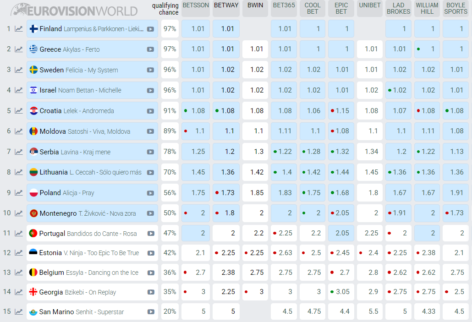Open Estonia V. Ninja entry
The image size is (472, 322).
point(92,253)
